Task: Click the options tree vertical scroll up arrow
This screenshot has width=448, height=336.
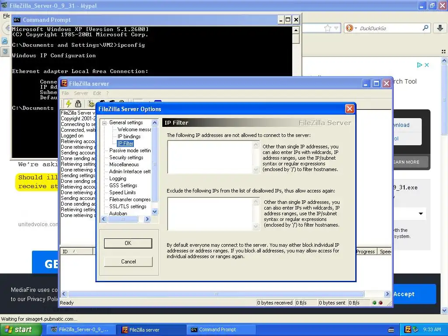Action: (154, 123)
